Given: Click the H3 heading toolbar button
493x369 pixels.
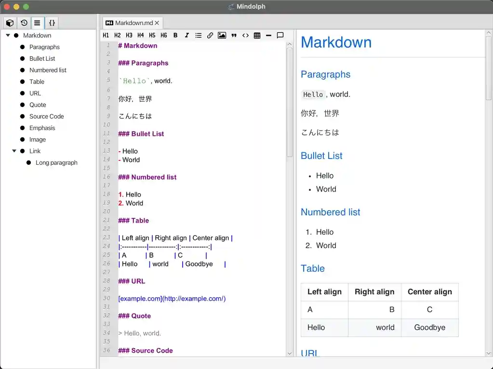Looking at the screenshot, I should coord(129,35).
